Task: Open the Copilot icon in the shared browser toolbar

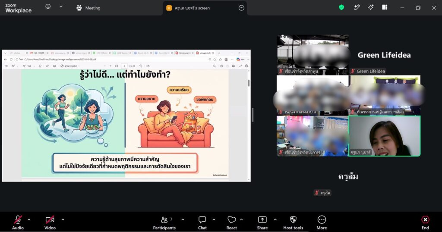Action: point(238,60)
